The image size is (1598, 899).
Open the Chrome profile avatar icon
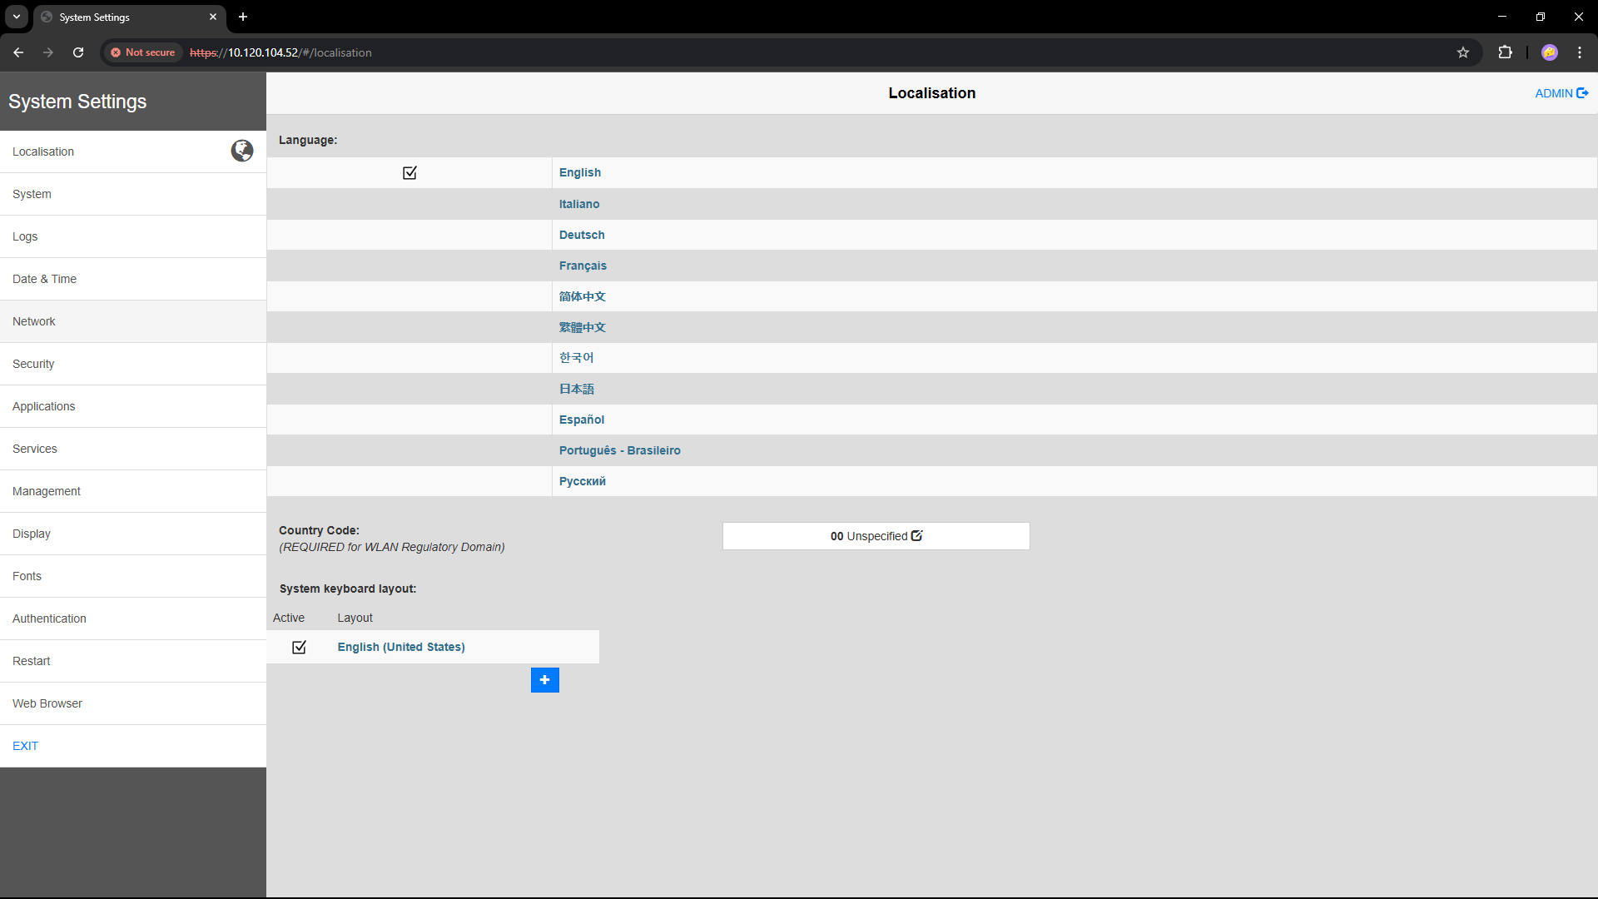(x=1549, y=52)
